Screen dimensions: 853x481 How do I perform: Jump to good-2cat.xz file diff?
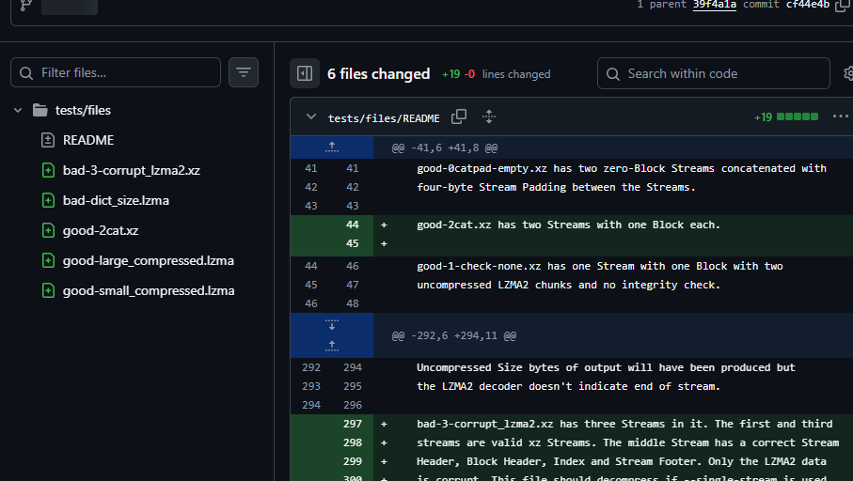(100, 230)
